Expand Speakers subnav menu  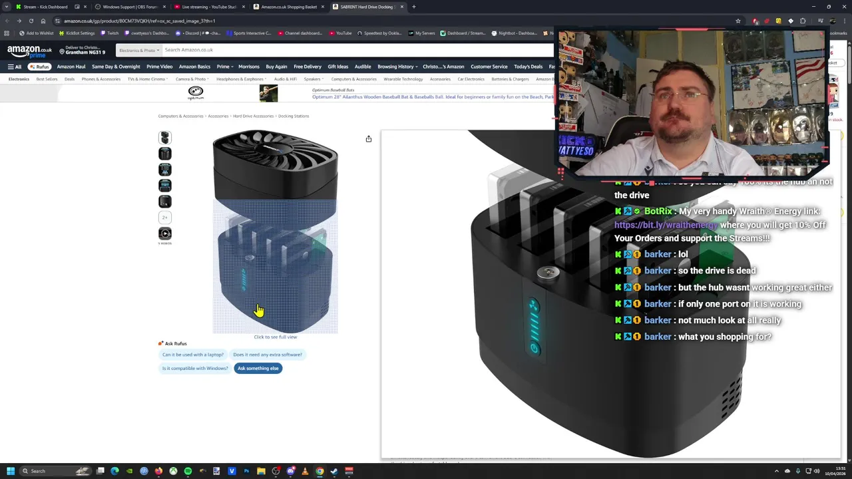point(313,79)
